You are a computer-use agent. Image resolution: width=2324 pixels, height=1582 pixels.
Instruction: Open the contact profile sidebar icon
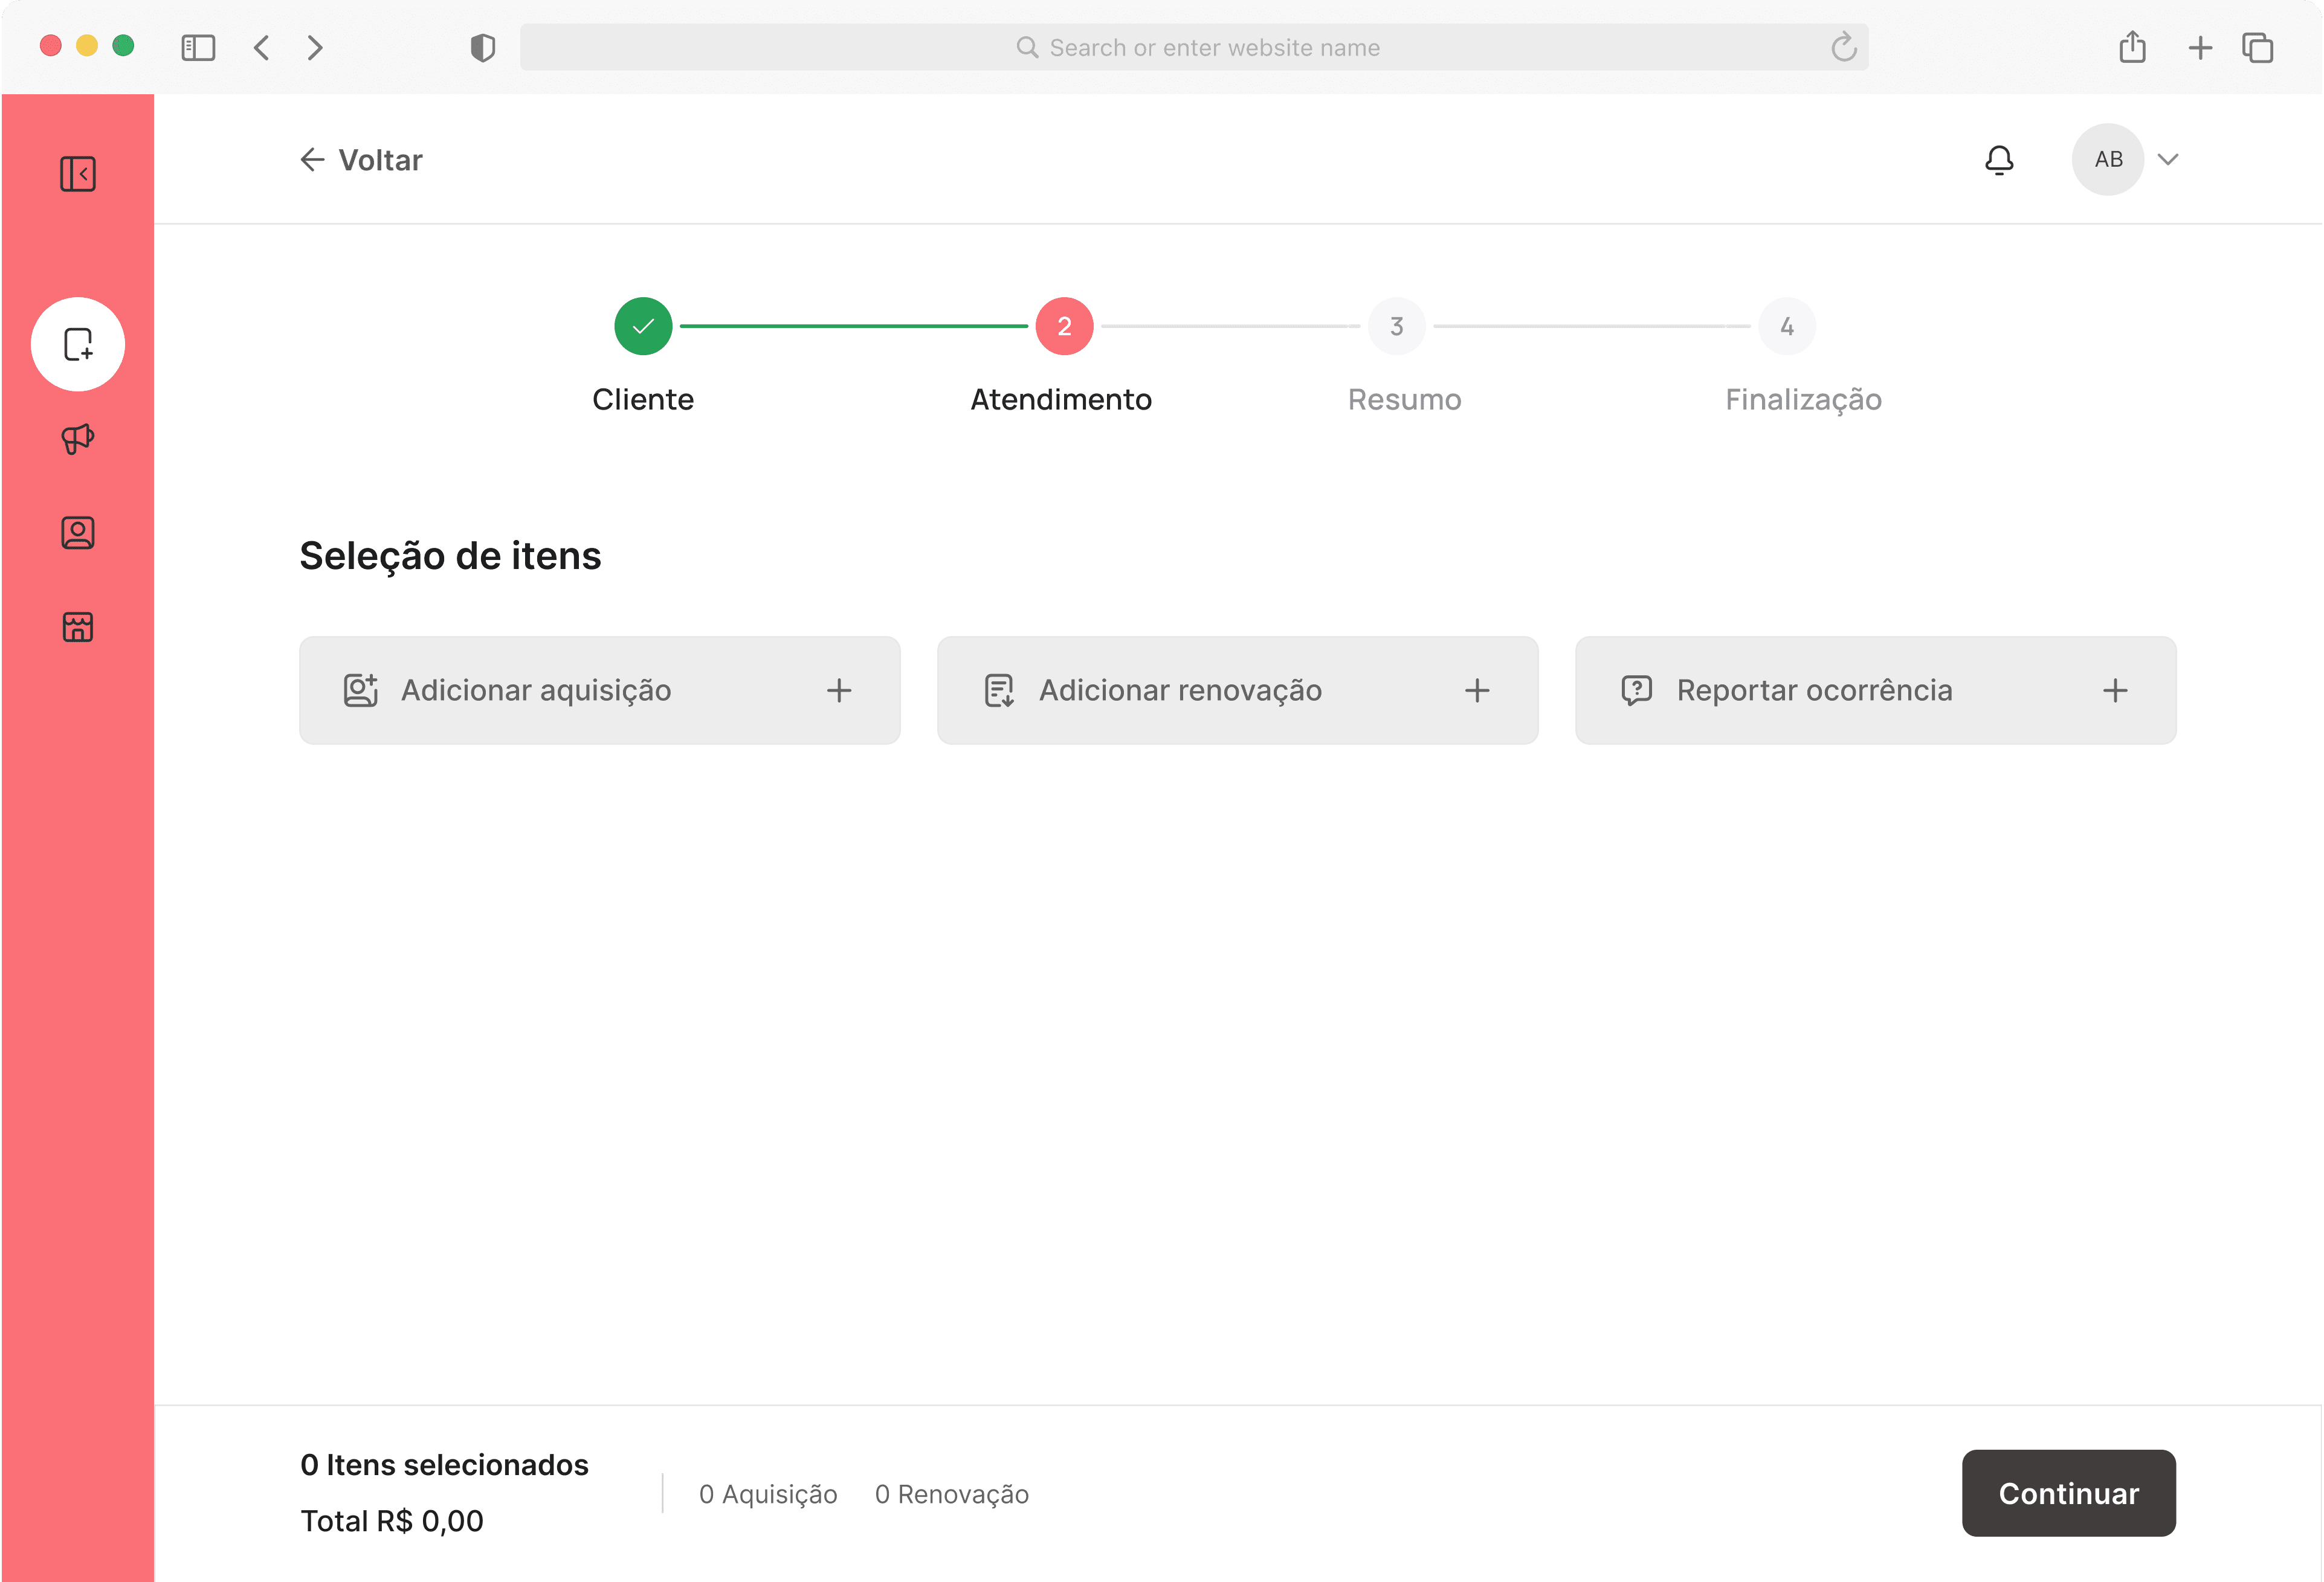(x=77, y=533)
